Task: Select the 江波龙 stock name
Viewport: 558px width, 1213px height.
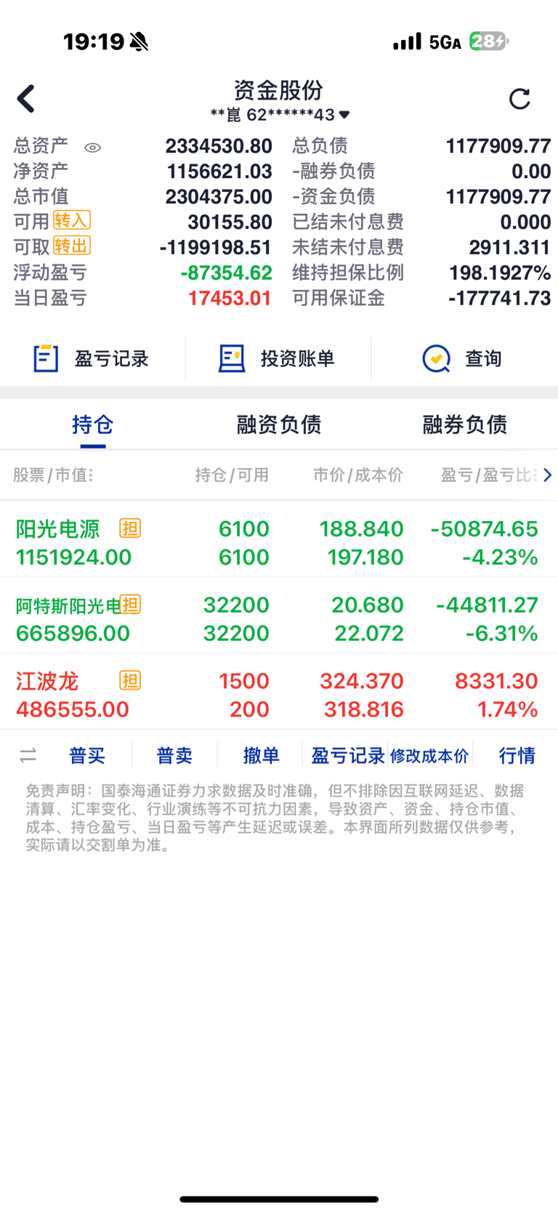Action: coord(47,681)
